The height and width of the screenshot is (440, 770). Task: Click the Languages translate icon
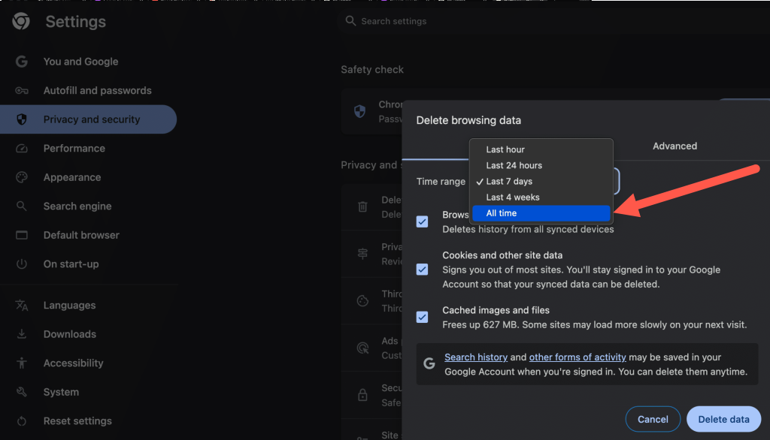point(22,306)
